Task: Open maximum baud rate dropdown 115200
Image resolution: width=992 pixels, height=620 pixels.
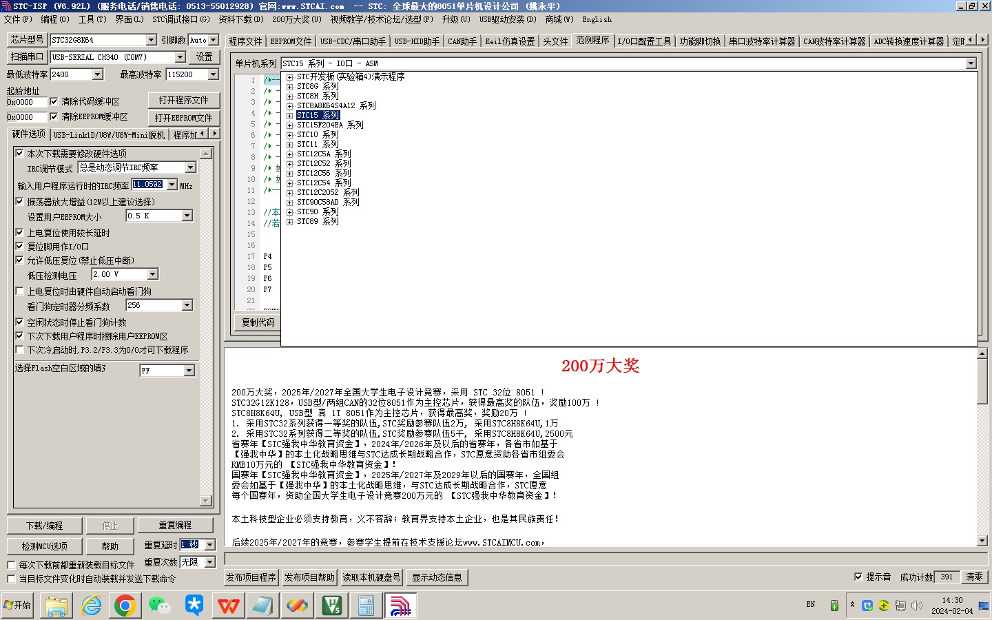Action: 213,74
